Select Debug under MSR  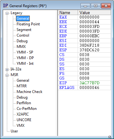click(x=22, y=97)
